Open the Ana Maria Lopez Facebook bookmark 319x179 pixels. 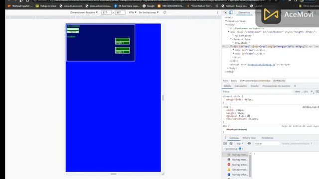pos(127,6)
